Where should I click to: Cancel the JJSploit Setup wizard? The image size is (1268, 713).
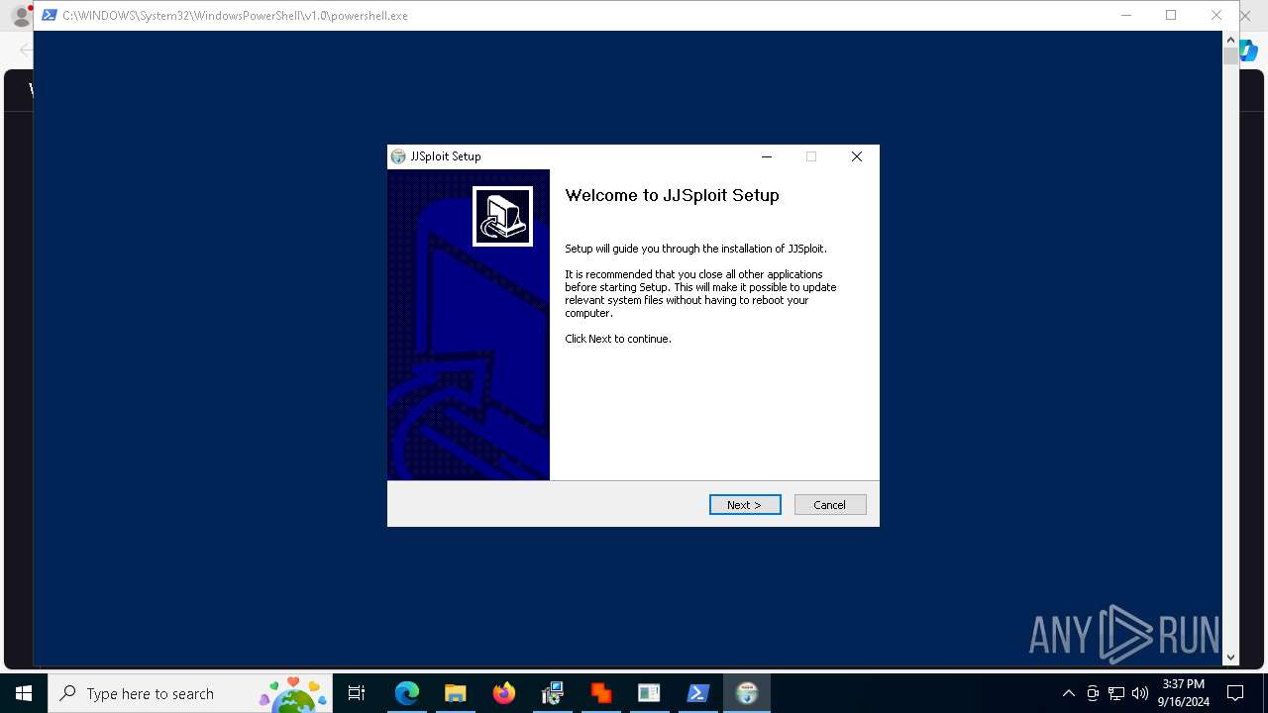click(x=830, y=505)
